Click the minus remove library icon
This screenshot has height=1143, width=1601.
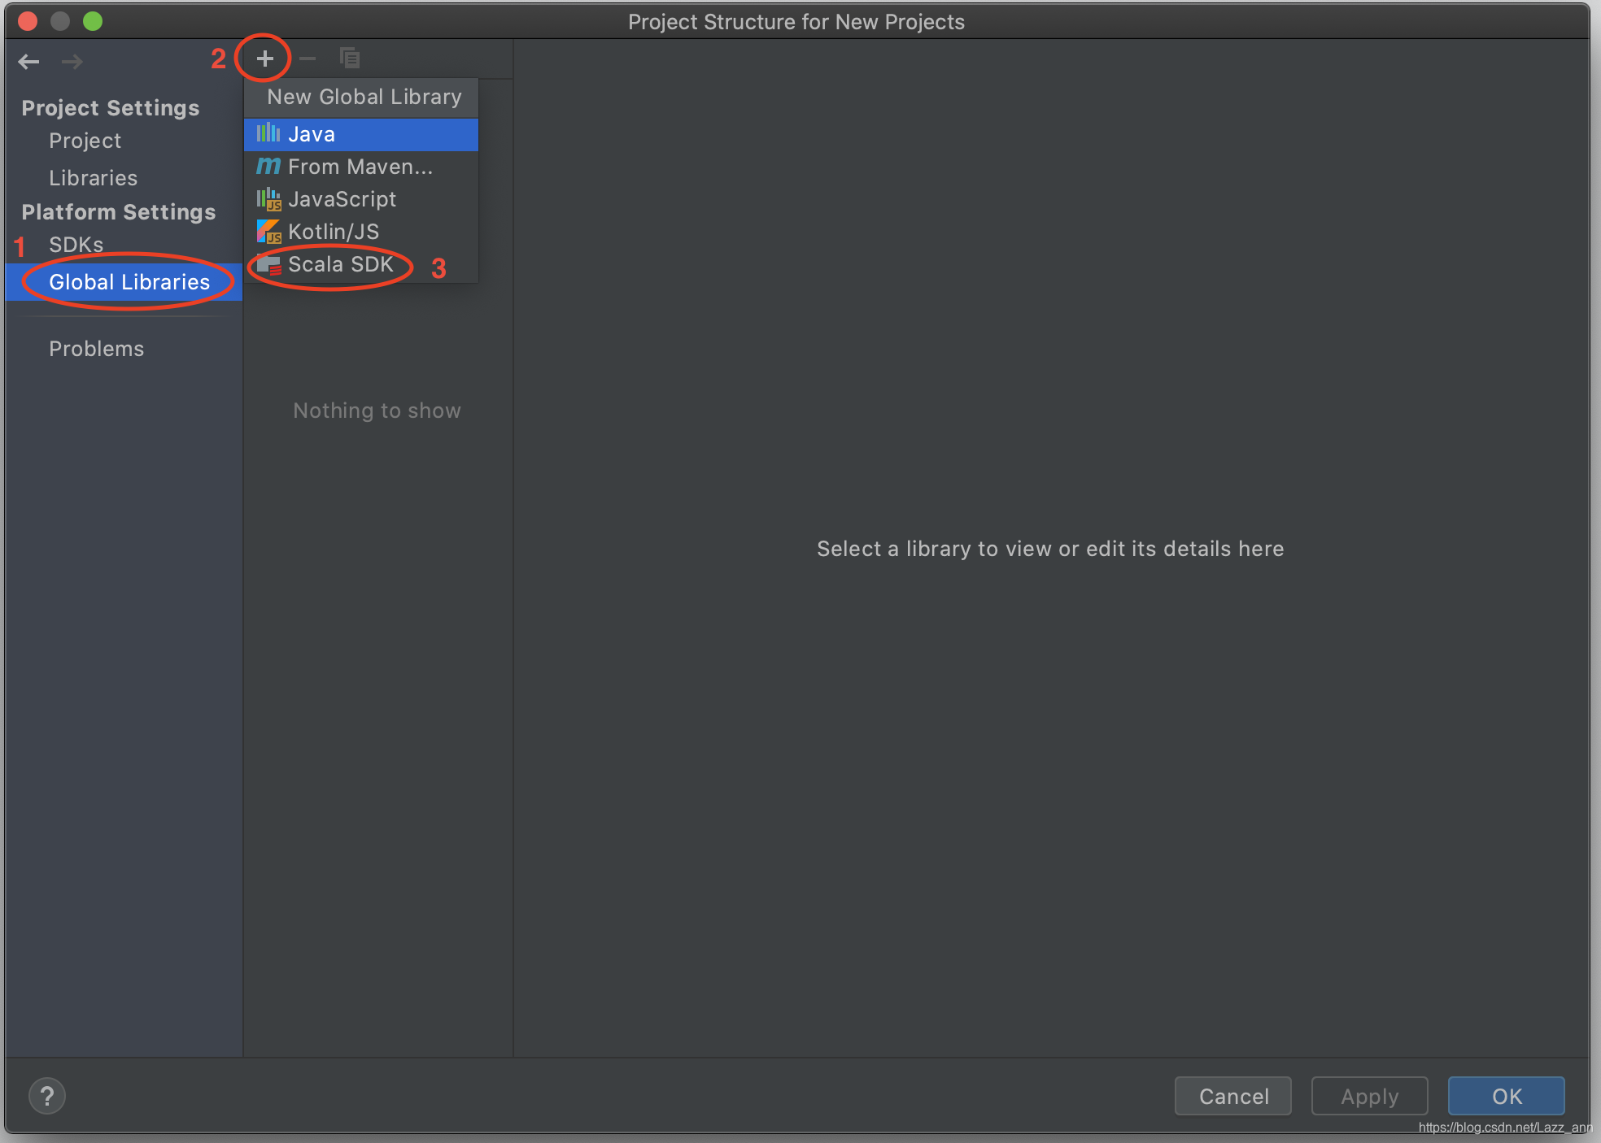[x=308, y=59]
